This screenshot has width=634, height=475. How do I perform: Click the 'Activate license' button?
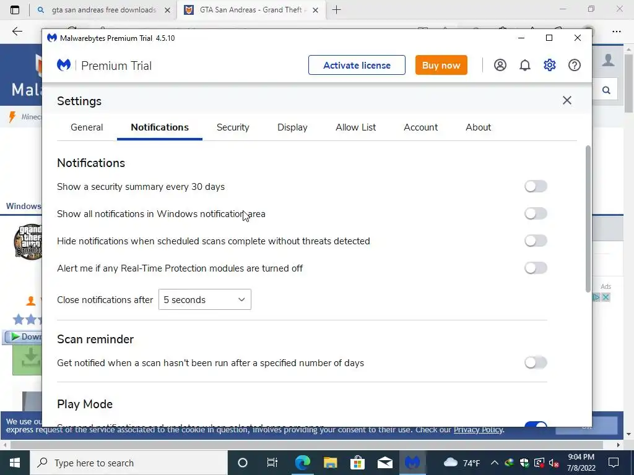pyautogui.click(x=357, y=65)
